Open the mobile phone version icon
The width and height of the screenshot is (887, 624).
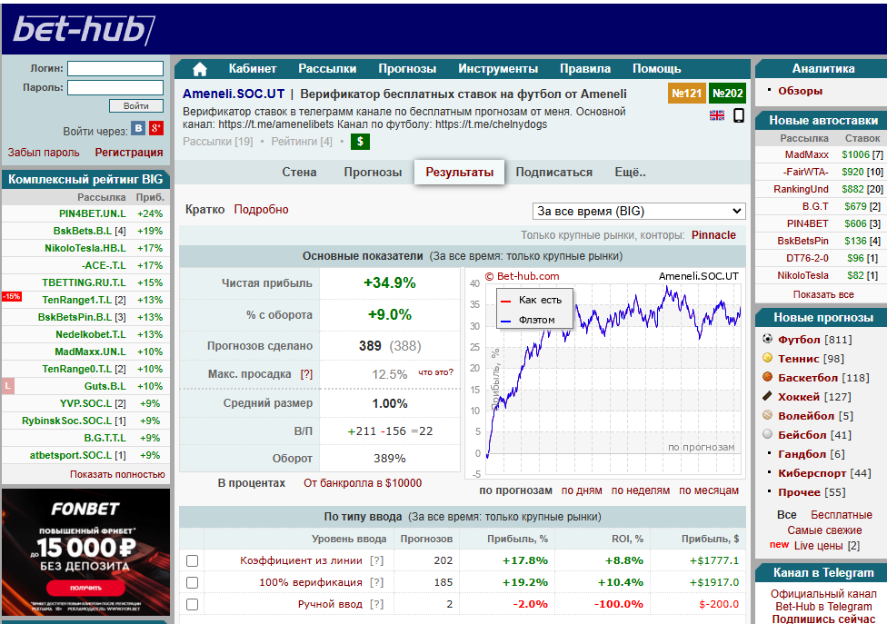[x=738, y=115]
